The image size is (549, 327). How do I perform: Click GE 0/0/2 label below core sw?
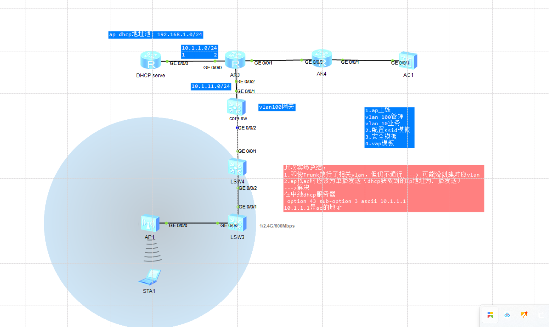pyautogui.click(x=247, y=128)
